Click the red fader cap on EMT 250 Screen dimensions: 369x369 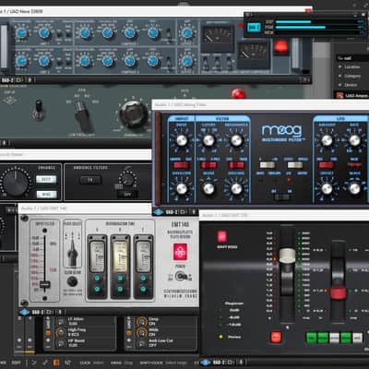pos(339,292)
